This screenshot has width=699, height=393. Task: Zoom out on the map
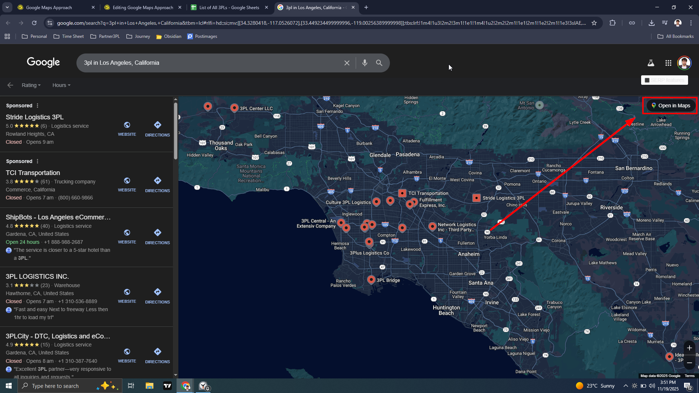pyautogui.click(x=689, y=363)
